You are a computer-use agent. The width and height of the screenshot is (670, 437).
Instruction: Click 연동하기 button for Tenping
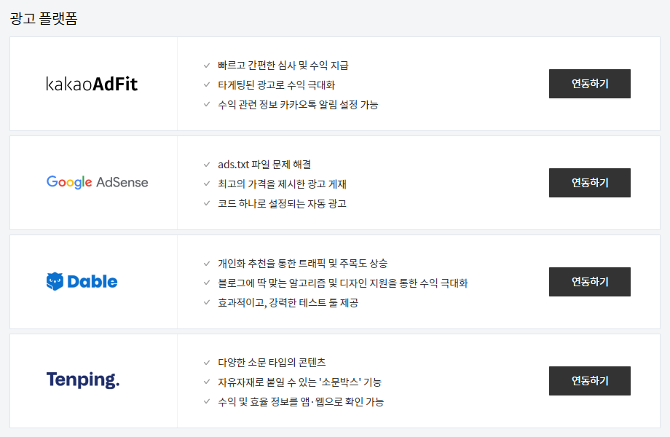pyautogui.click(x=590, y=381)
